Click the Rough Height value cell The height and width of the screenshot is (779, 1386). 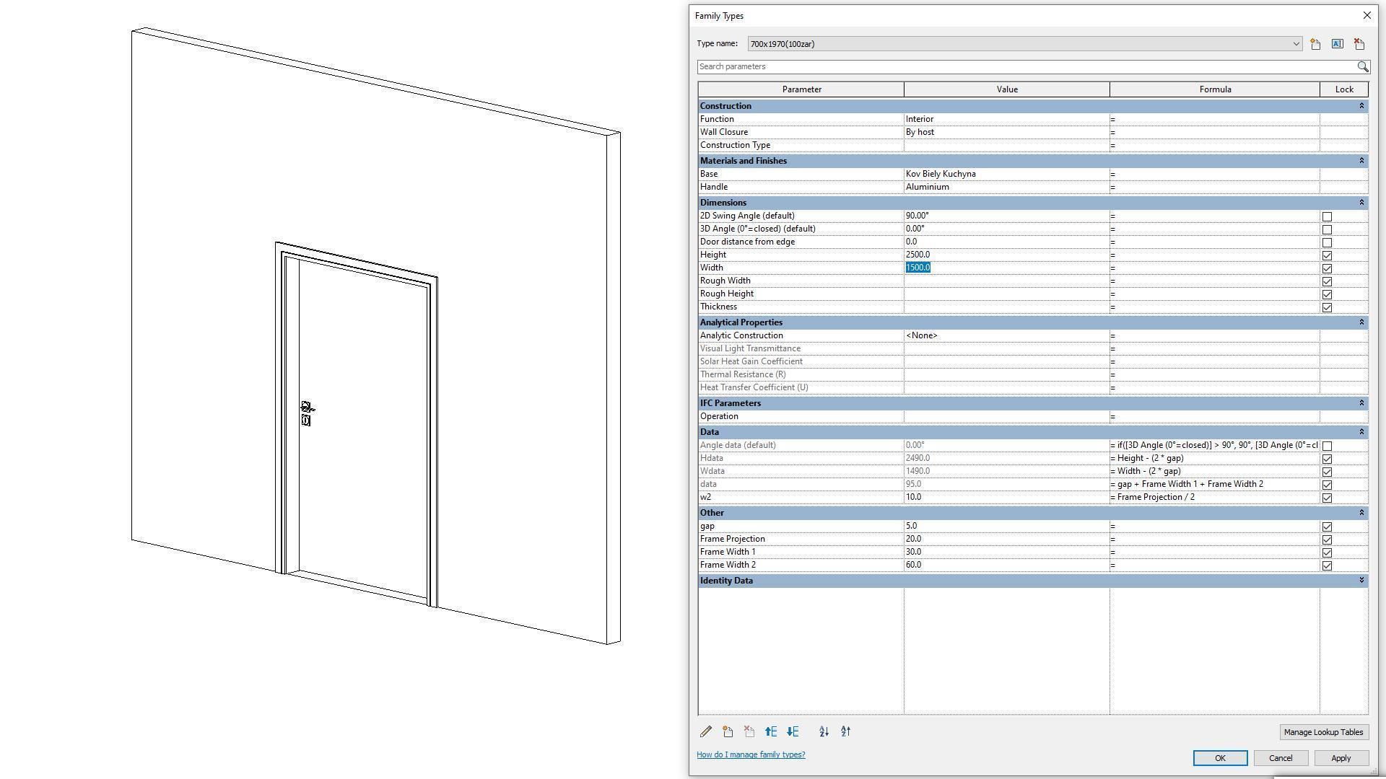pos(1006,294)
